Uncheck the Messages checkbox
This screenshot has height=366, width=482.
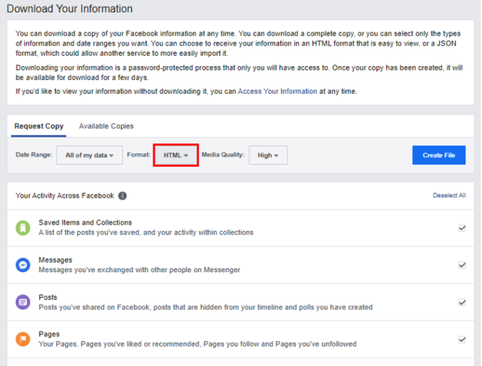[461, 265]
